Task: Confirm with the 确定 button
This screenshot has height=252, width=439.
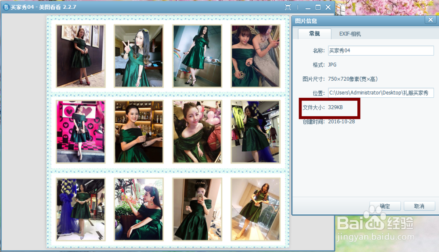Action: 385,206
